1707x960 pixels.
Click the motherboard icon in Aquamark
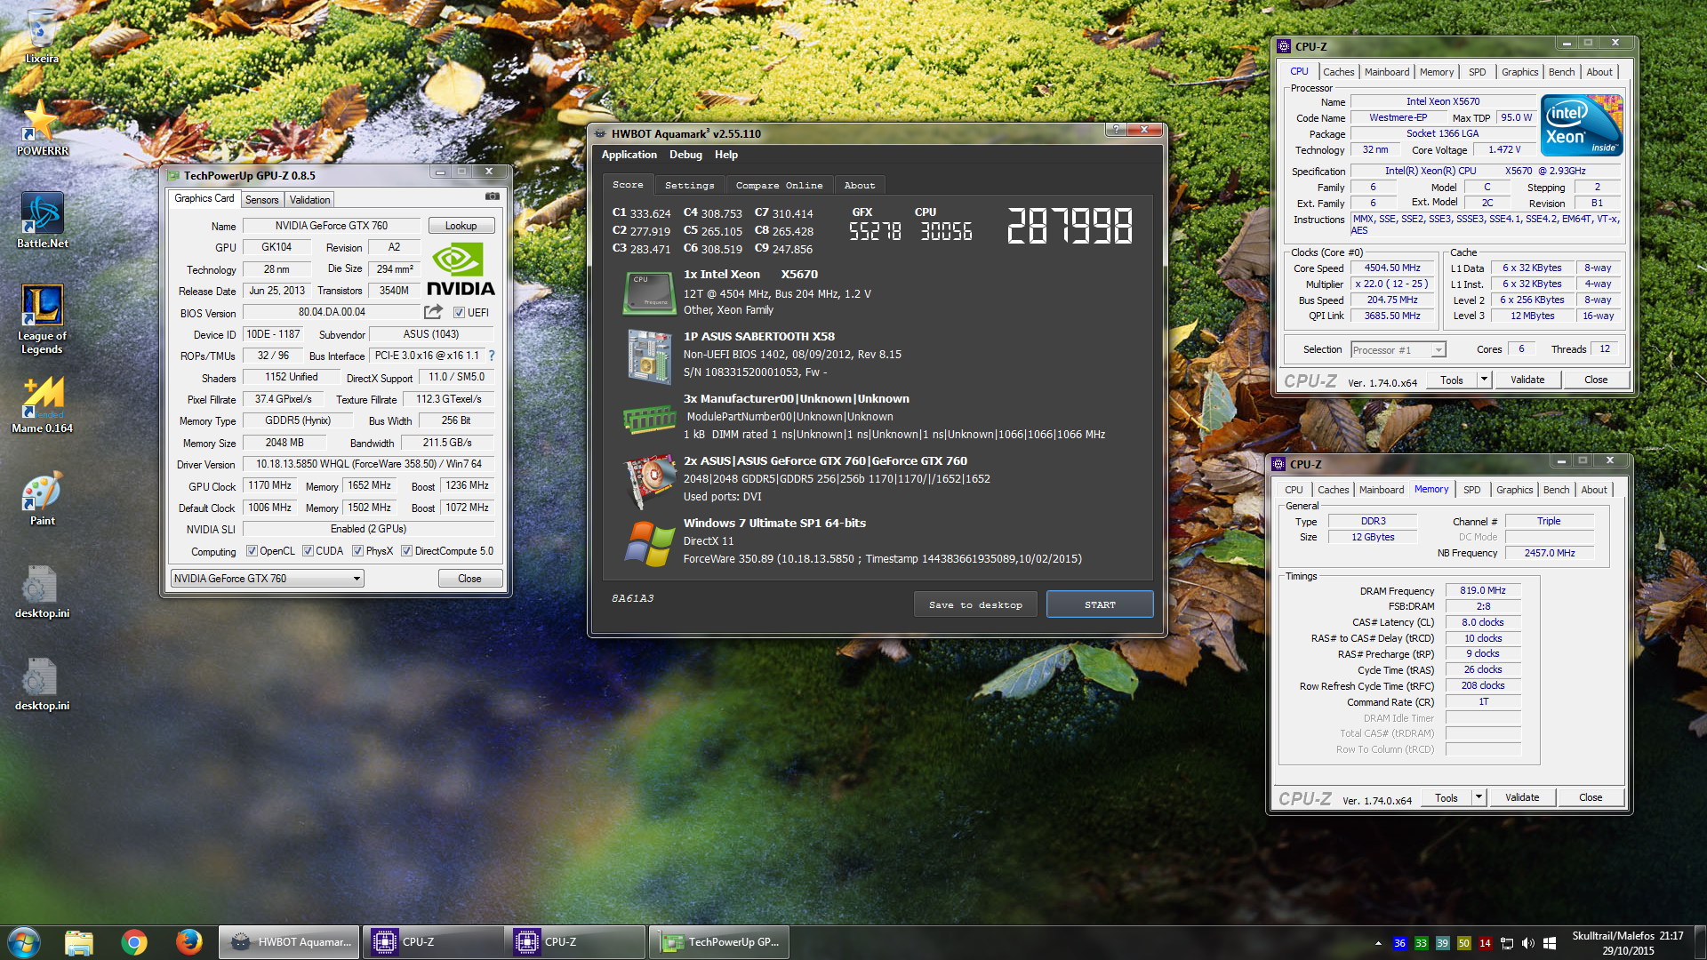[649, 356]
